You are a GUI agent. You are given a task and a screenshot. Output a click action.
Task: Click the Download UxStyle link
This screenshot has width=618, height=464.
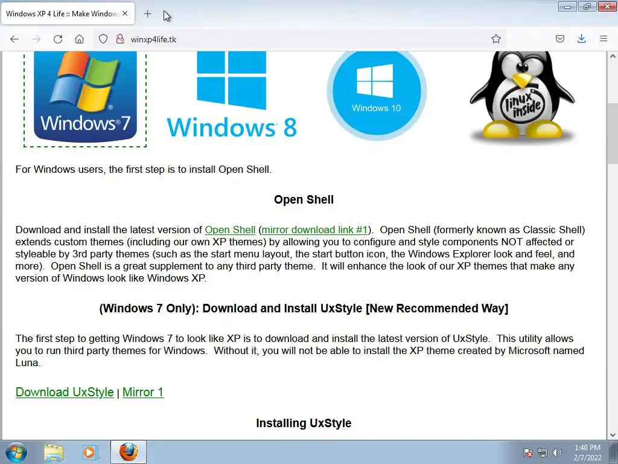pyautogui.click(x=65, y=392)
